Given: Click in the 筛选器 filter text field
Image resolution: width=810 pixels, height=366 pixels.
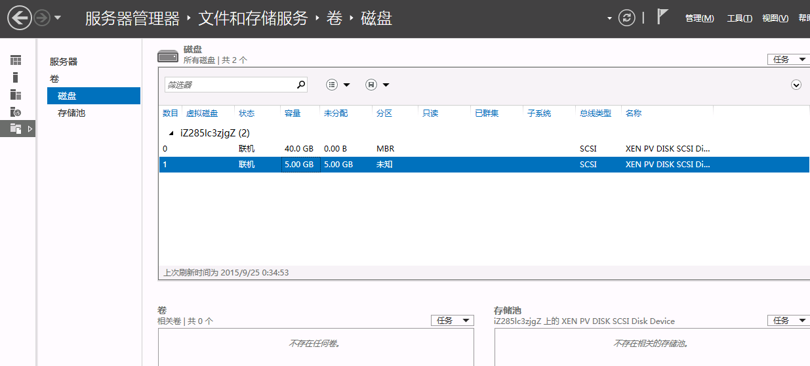Looking at the screenshot, I should pyautogui.click(x=228, y=85).
